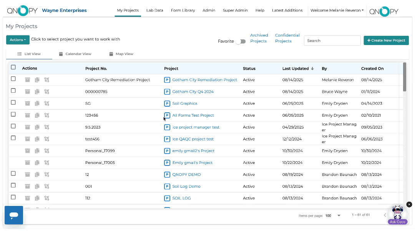Archive the All Forms Test Project

click(28, 115)
